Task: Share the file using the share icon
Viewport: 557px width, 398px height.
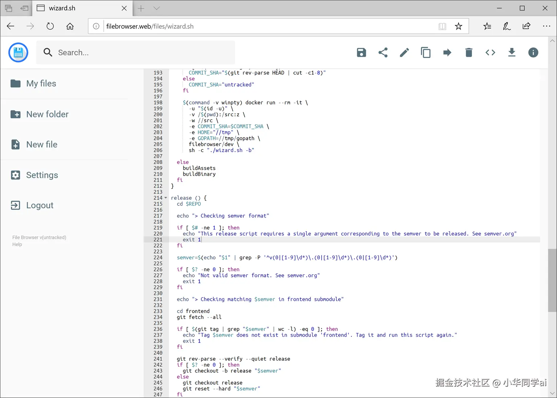Action: click(x=383, y=53)
